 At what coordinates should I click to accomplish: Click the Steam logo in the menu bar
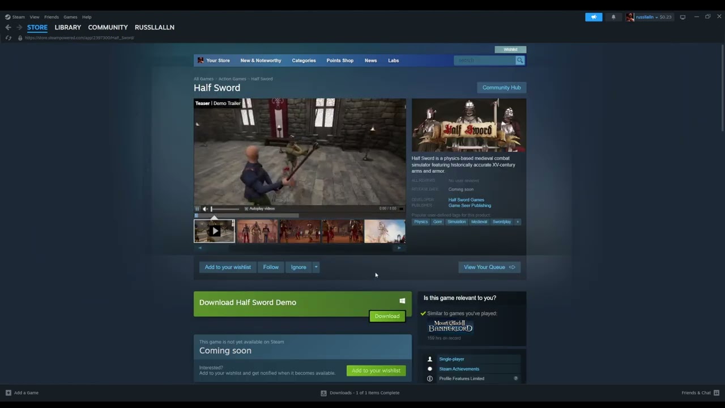point(7,17)
